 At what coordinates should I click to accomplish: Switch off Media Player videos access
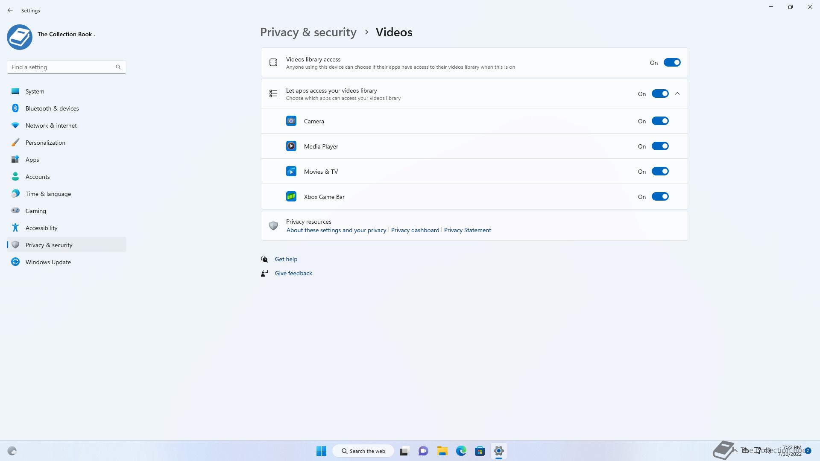660,146
